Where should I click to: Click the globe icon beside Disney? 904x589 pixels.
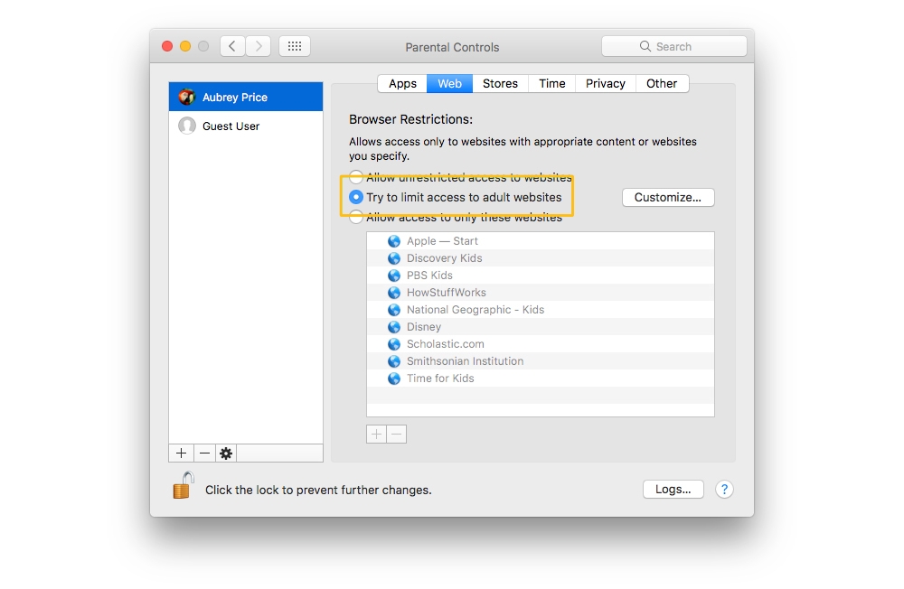tap(394, 327)
